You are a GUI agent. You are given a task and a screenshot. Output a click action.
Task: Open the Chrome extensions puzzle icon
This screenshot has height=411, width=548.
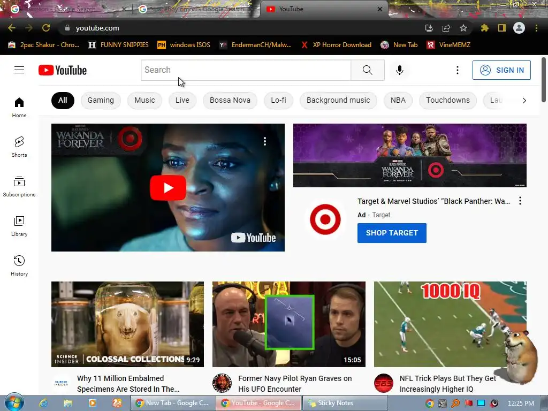tap(484, 28)
